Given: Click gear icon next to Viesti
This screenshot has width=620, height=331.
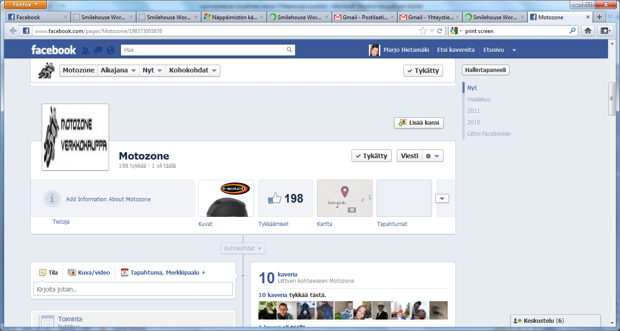Looking at the screenshot, I should tap(428, 156).
